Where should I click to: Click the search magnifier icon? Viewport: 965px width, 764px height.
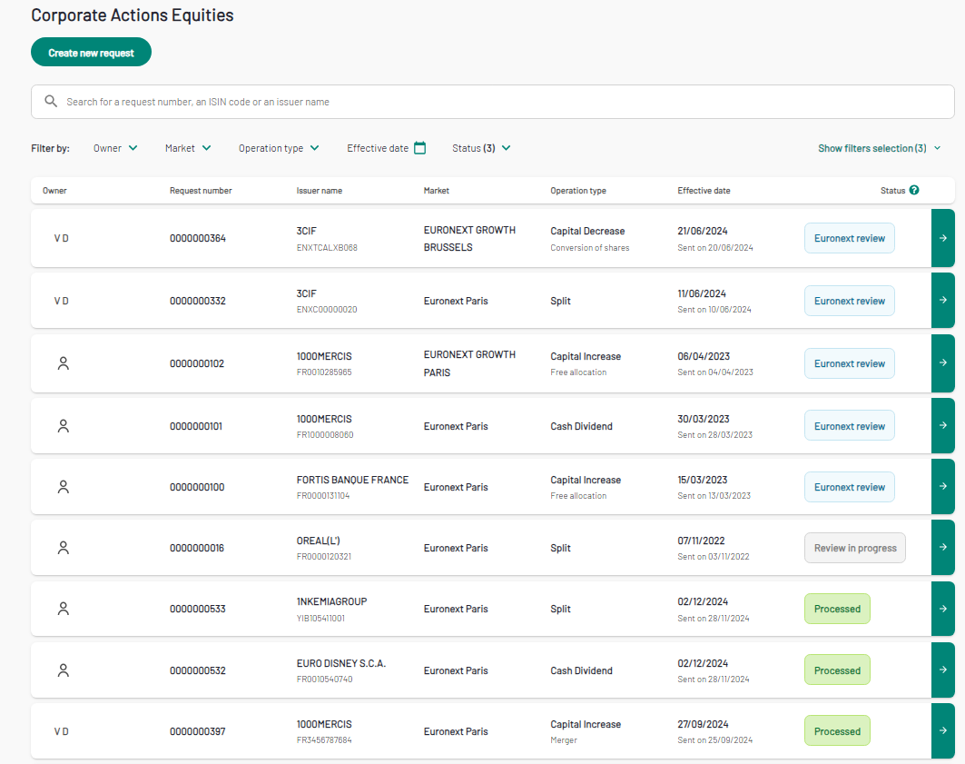51,102
